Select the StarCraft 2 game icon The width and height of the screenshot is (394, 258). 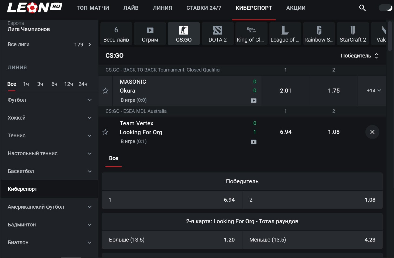353,33
